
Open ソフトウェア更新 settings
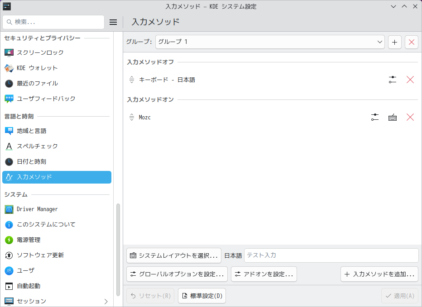point(57,255)
